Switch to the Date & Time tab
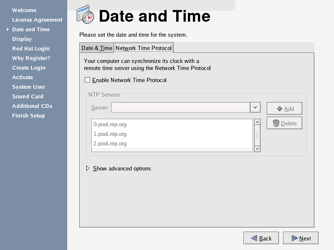 click(x=96, y=48)
